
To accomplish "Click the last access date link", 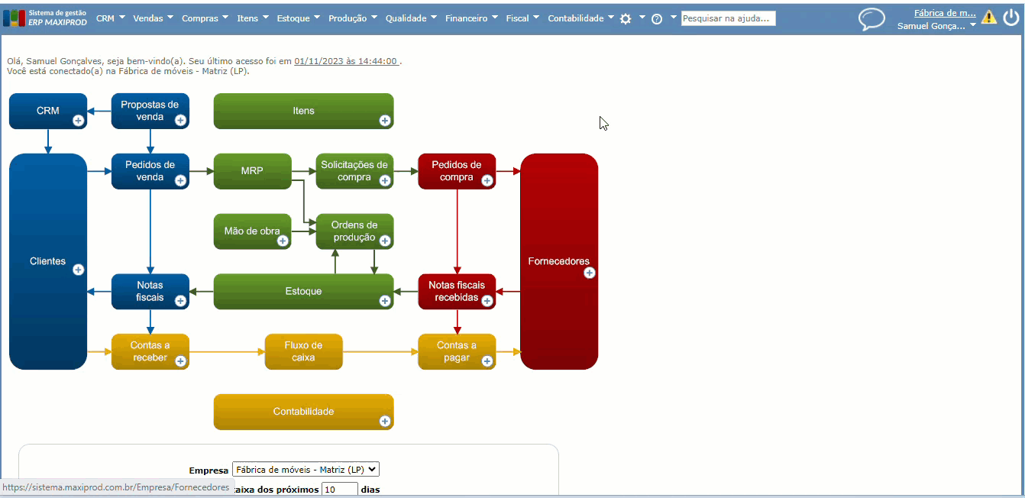I will click(x=347, y=61).
